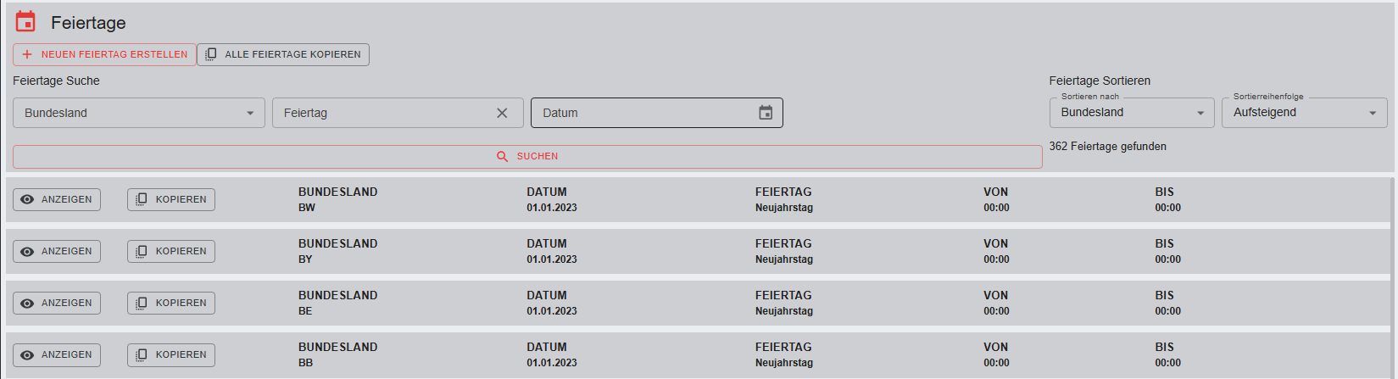
Task: Click the copy icon in BW row
Action: tap(142, 199)
